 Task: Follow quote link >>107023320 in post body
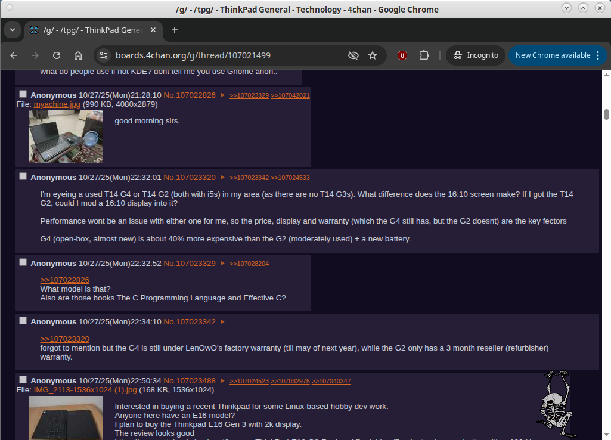click(65, 339)
